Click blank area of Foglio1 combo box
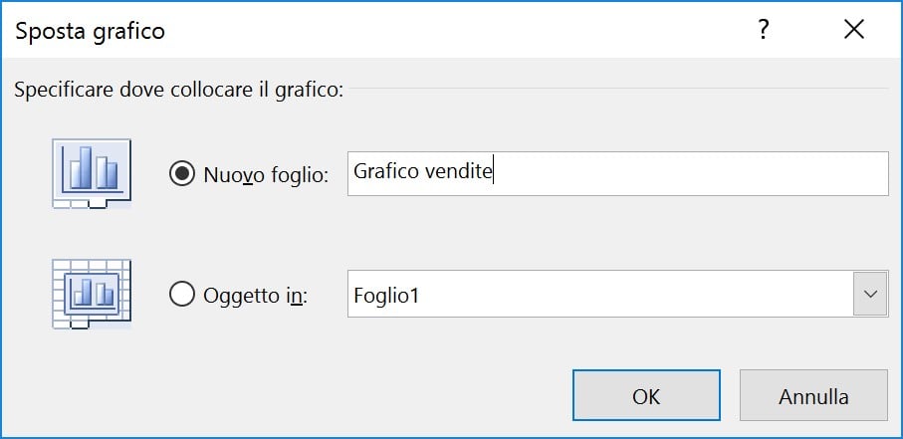903x439 pixels. click(x=633, y=294)
